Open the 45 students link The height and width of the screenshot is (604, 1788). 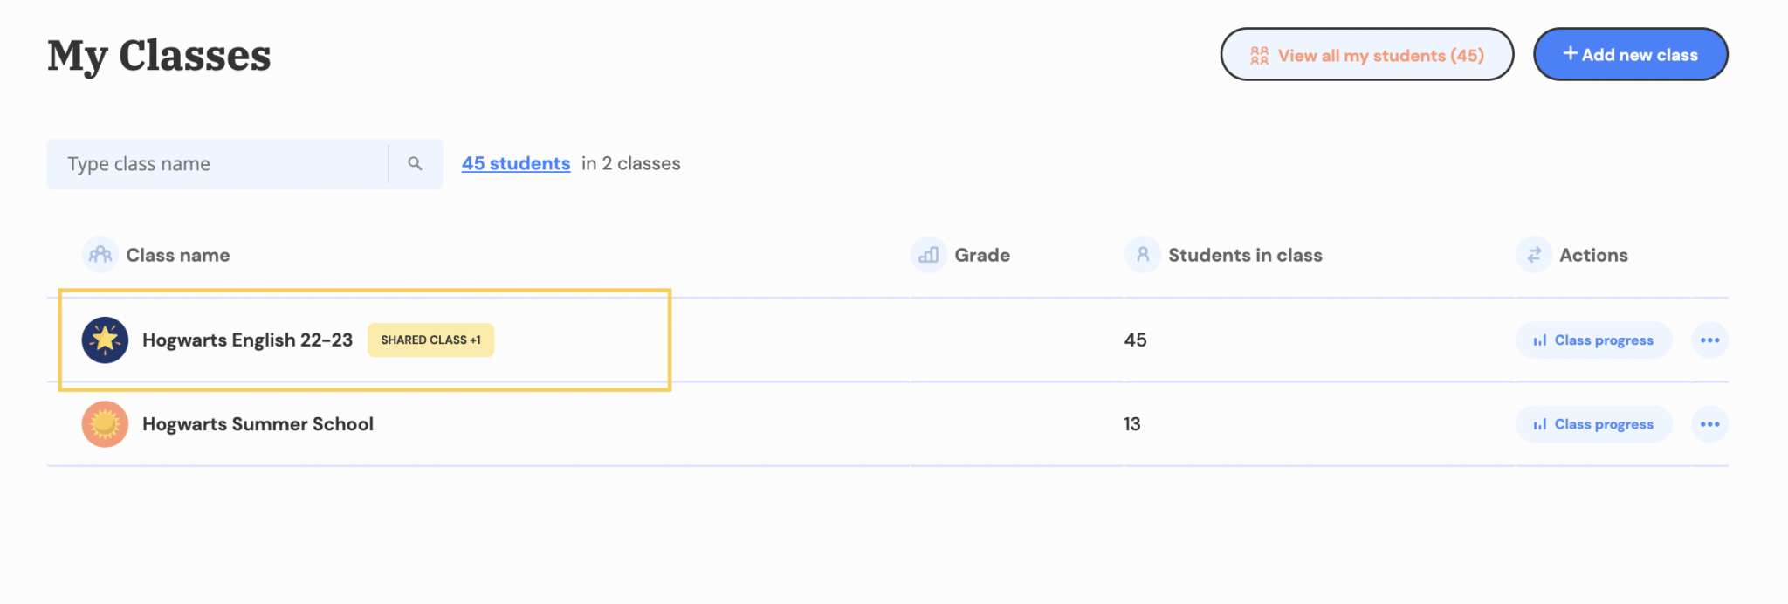515,163
